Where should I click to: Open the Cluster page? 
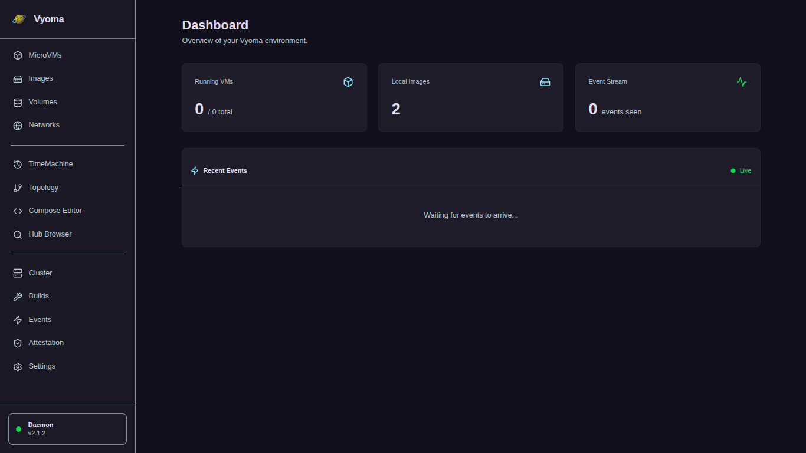(67, 273)
